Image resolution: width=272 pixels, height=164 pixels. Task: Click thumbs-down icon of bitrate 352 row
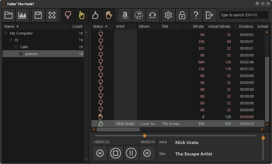click(101, 48)
